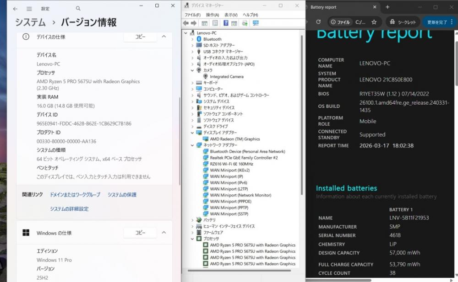The width and height of the screenshot is (458, 282).
Task: Expand the Bluetooth node
Action: tap(192, 39)
